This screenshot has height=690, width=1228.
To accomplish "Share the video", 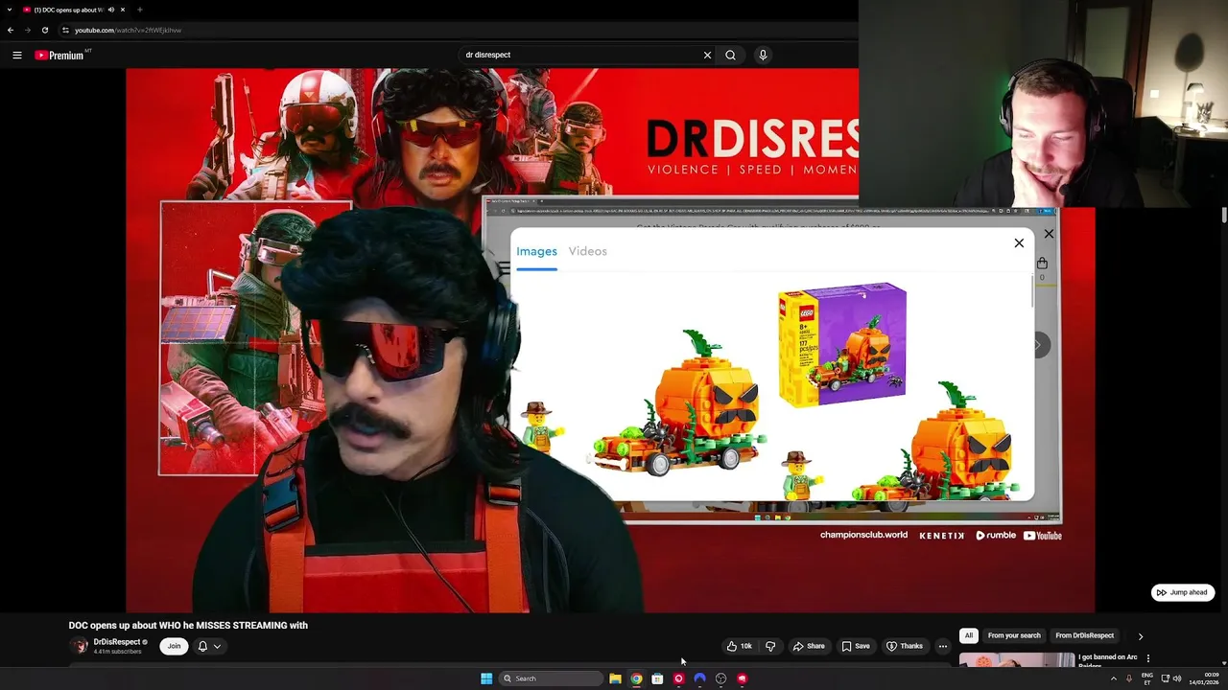I will (809, 646).
